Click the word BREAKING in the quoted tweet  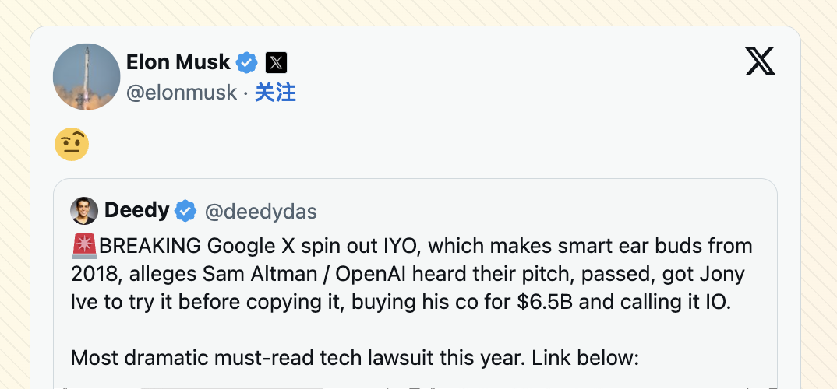pos(150,246)
